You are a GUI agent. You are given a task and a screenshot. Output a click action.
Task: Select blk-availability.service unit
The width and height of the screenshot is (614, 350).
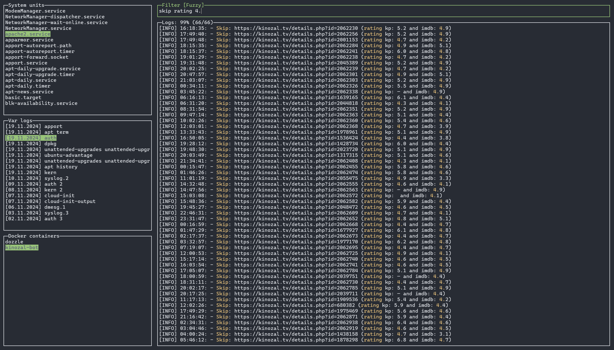pos(41,103)
